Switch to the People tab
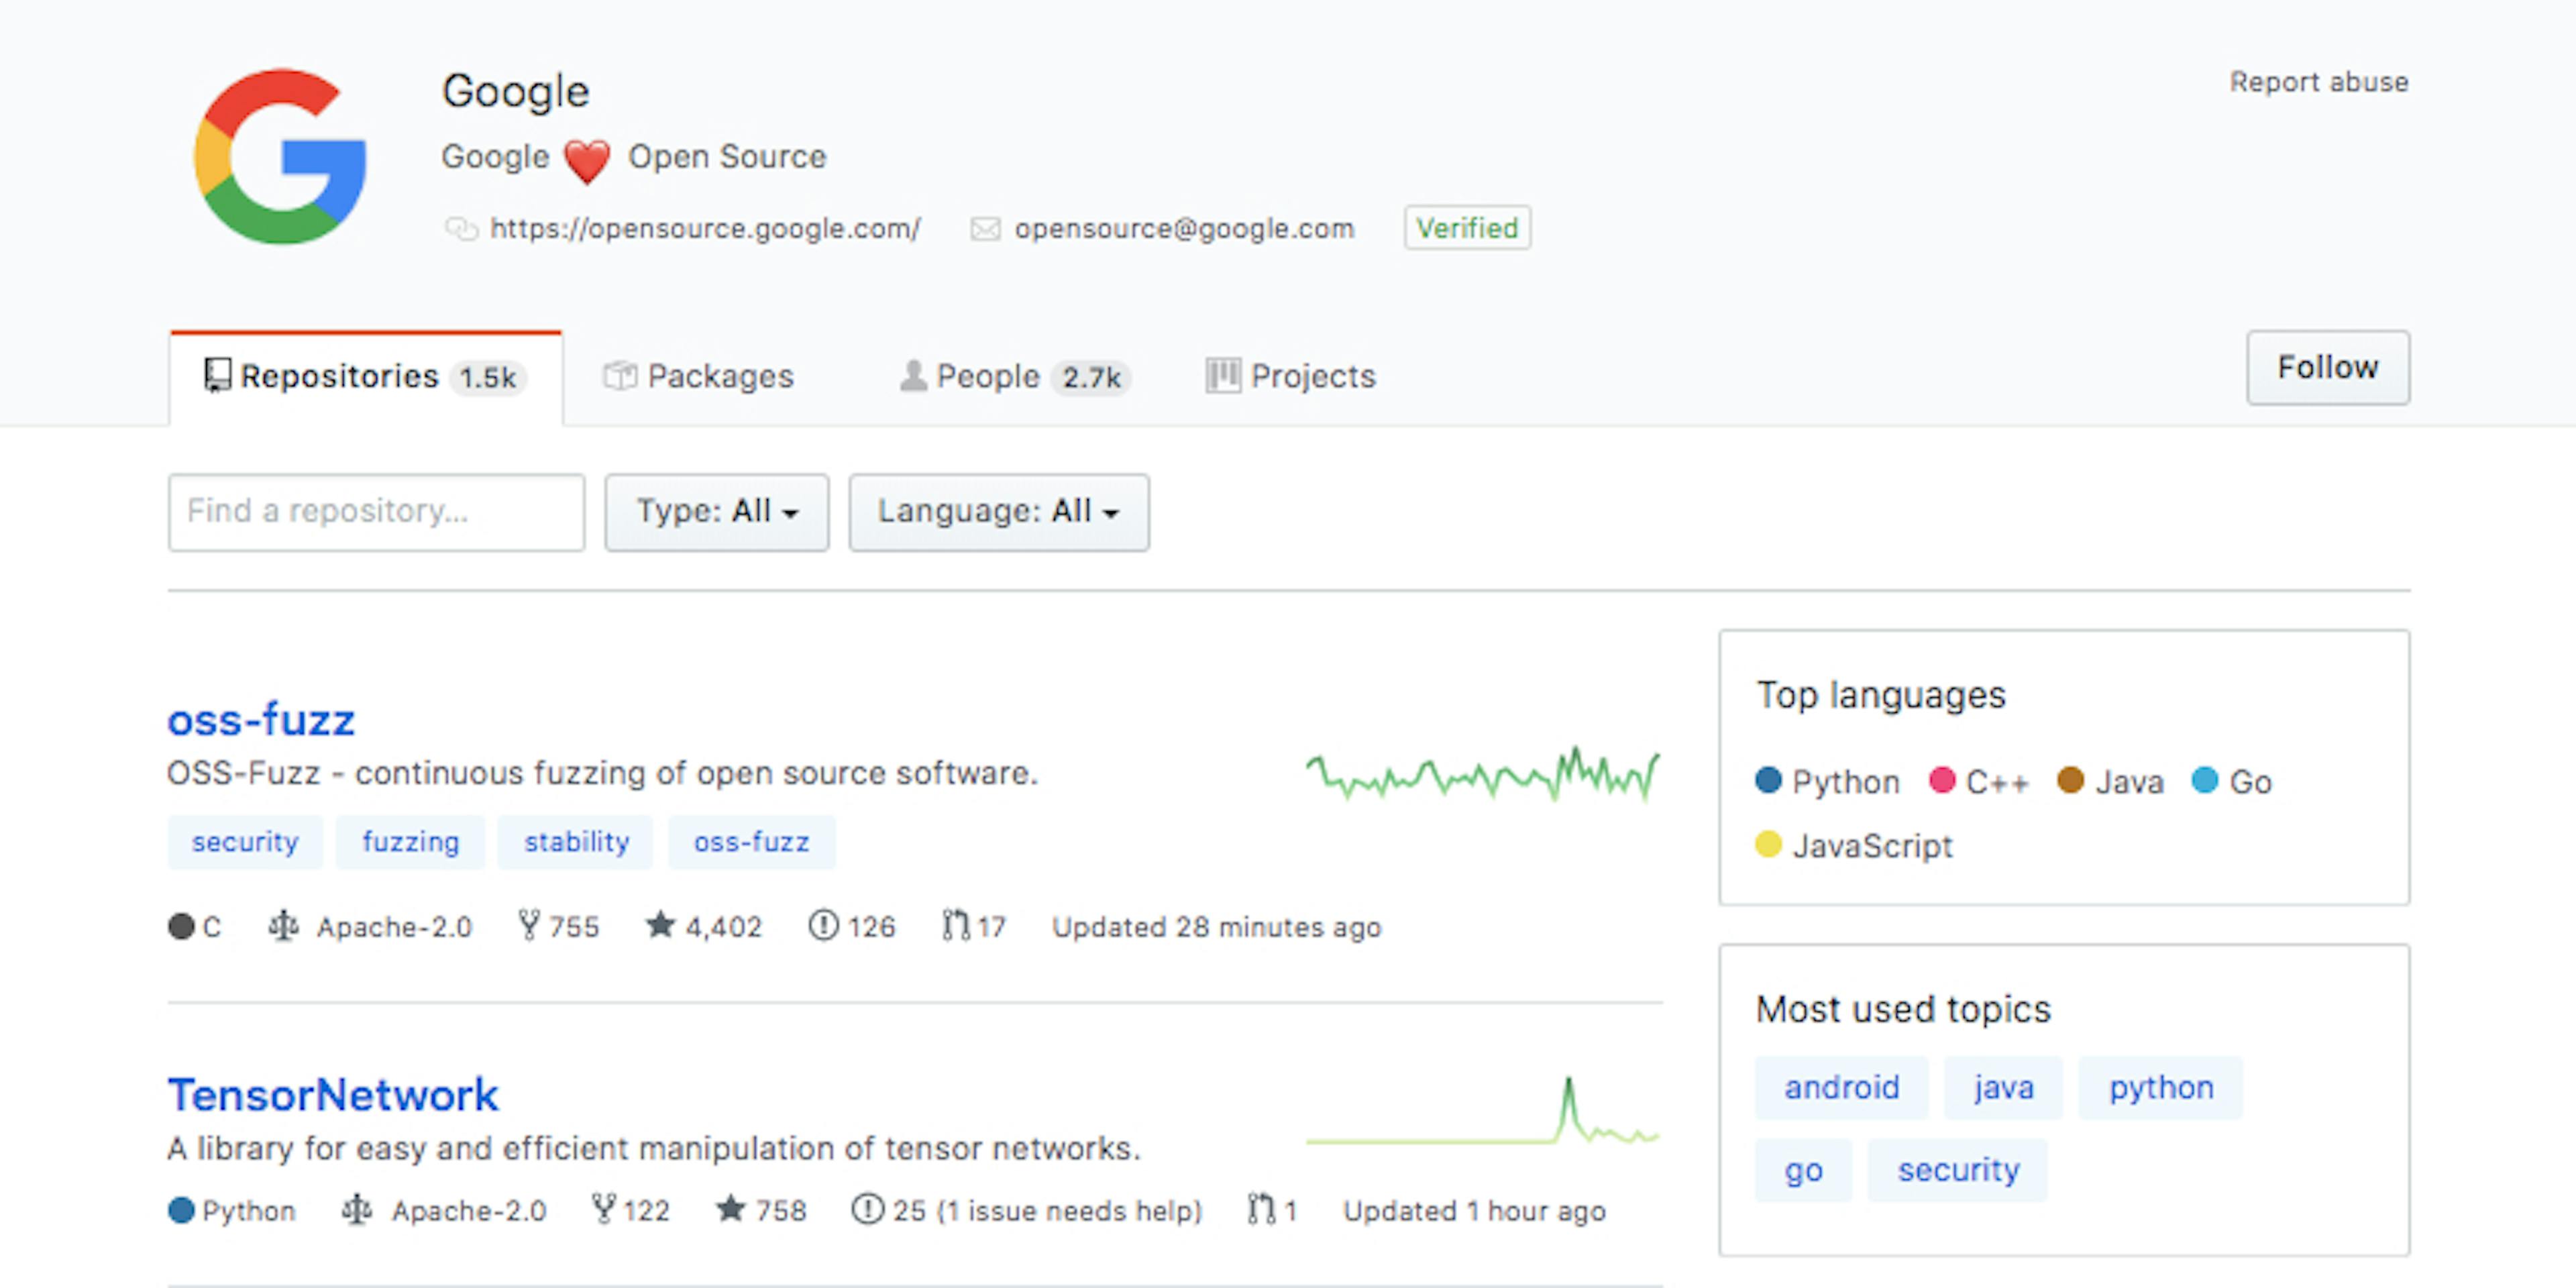Viewport: 2576px width, 1288px height. [x=1013, y=376]
